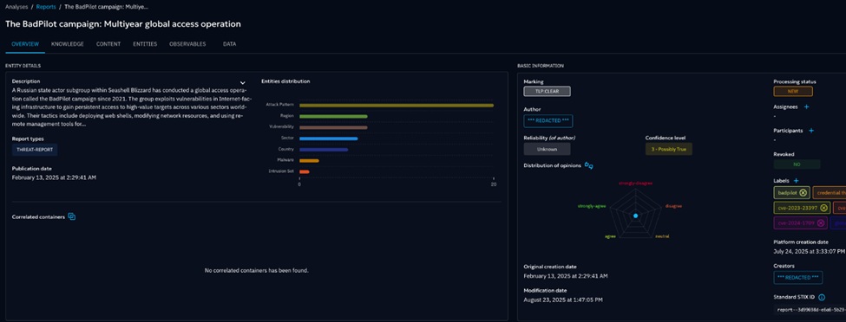Viewport: 846px width, 322px height.
Task: Click the strongly-disagree radar label
Action: click(635, 184)
